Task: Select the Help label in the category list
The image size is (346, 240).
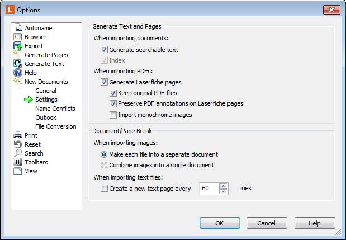Action: click(x=31, y=73)
